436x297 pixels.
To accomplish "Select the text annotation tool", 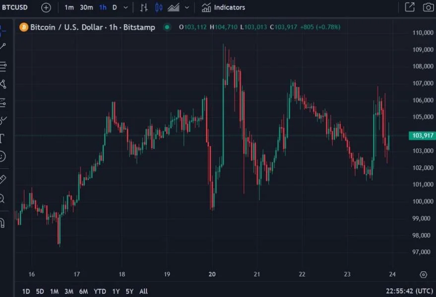I will [2, 138].
